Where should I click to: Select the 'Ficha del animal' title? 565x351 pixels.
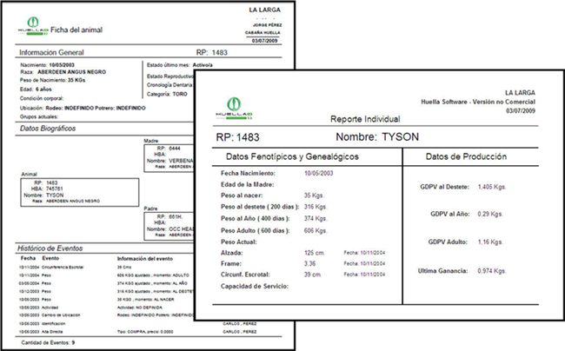pyautogui.click(x=76, y=30)
